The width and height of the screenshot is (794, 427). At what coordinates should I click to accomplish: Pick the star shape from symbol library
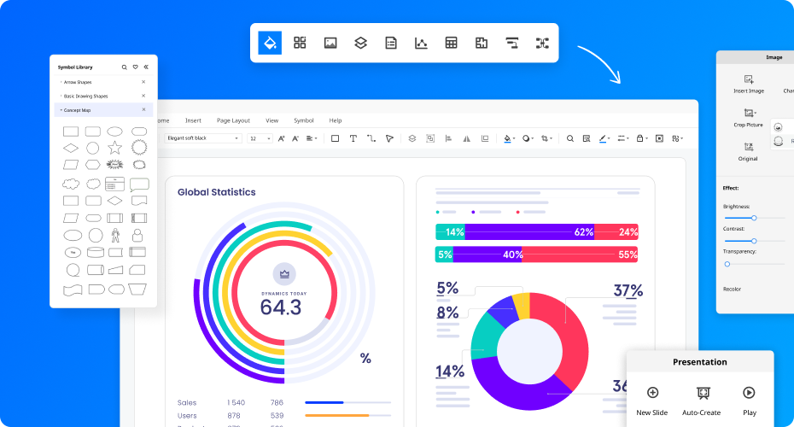(x=115, y=149)
